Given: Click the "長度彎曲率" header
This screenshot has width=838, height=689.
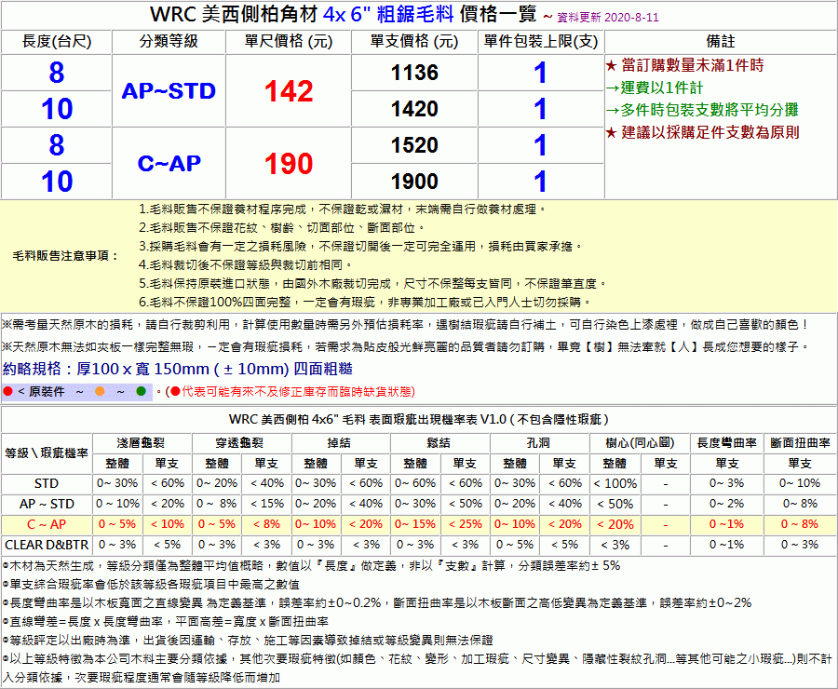Looking at the screenshot, I should tap(727, 443).
